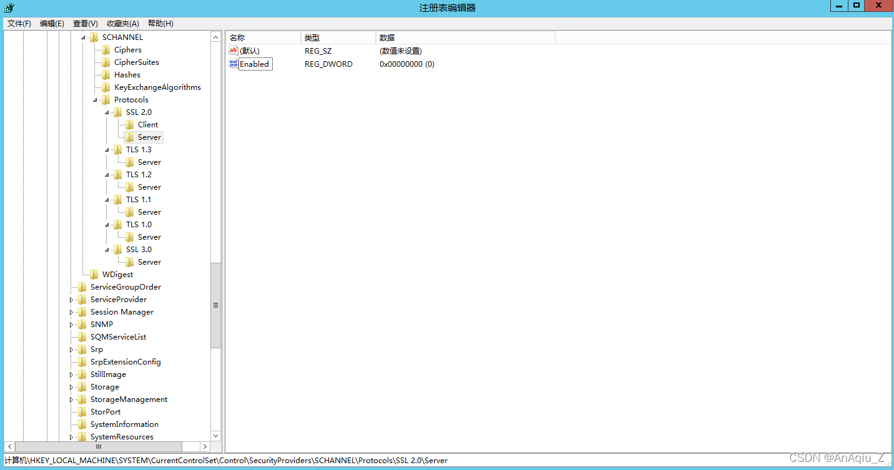
Task: Select the (默认) string value icon
Action: pos(233,51)
